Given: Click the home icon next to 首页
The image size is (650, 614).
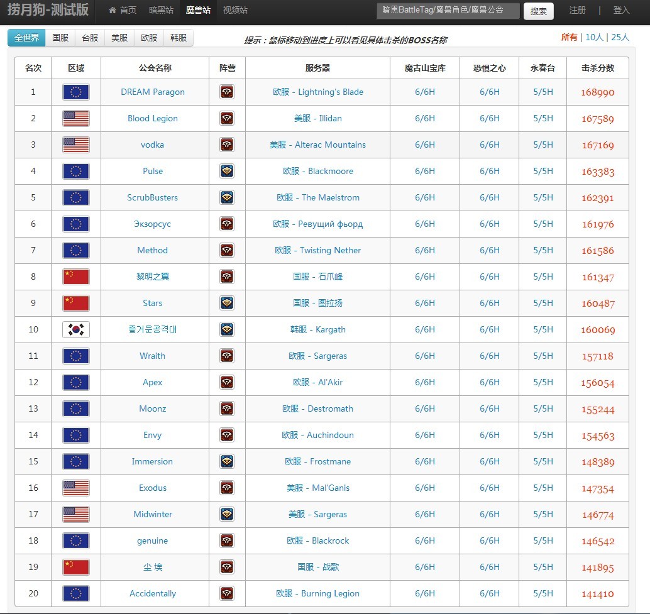Looking at the screenshot, I should tap(113, 10).
